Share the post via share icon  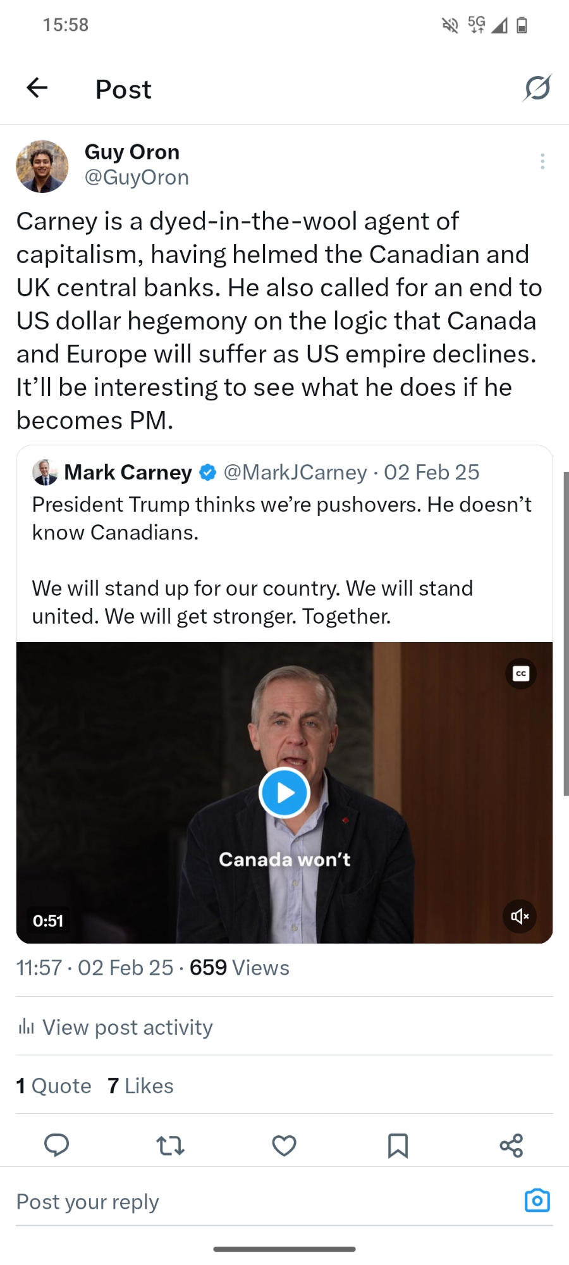coord(511,1145)
